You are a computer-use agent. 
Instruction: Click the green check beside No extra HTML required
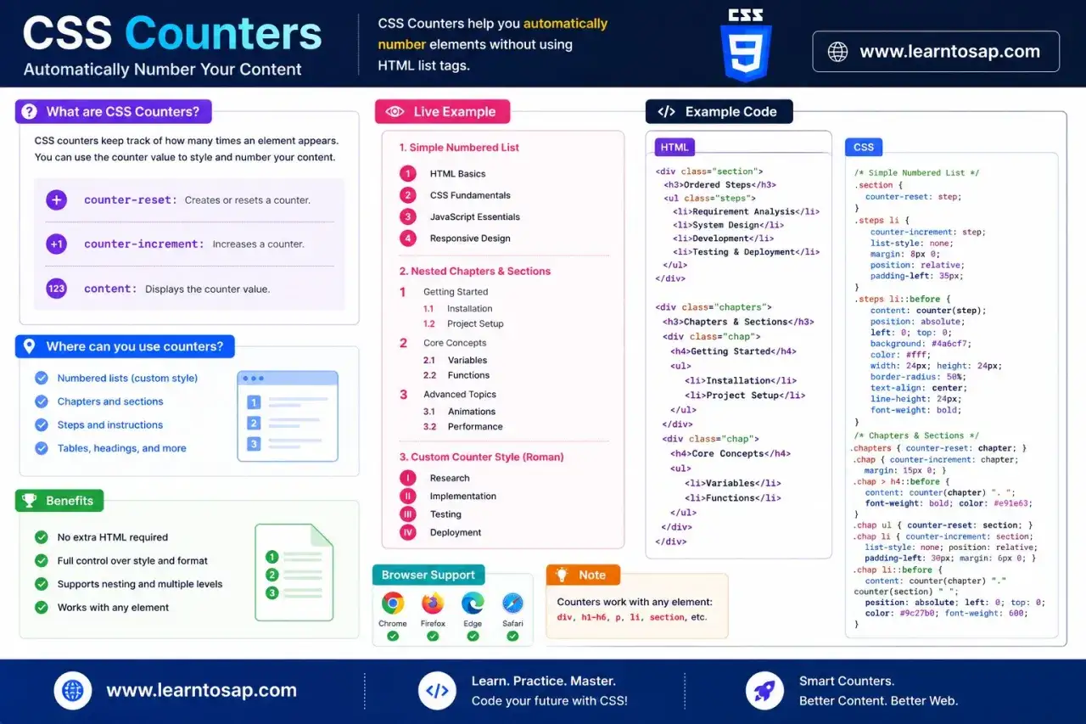point(41,537)
